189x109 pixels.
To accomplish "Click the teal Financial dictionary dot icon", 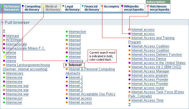I will tap(83, 6).
